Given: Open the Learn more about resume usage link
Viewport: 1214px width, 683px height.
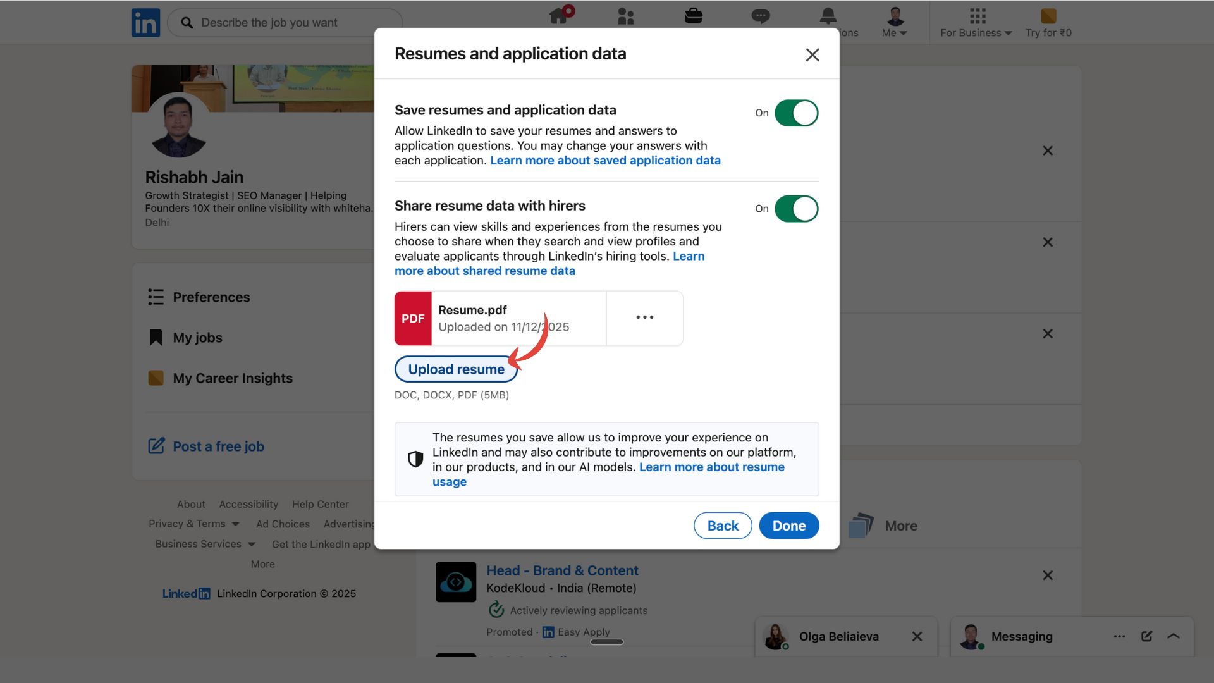Looking at the screenshot, I should coord(711,467).
